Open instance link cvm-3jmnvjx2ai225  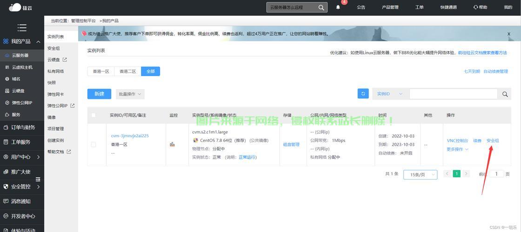coord(130,136)
